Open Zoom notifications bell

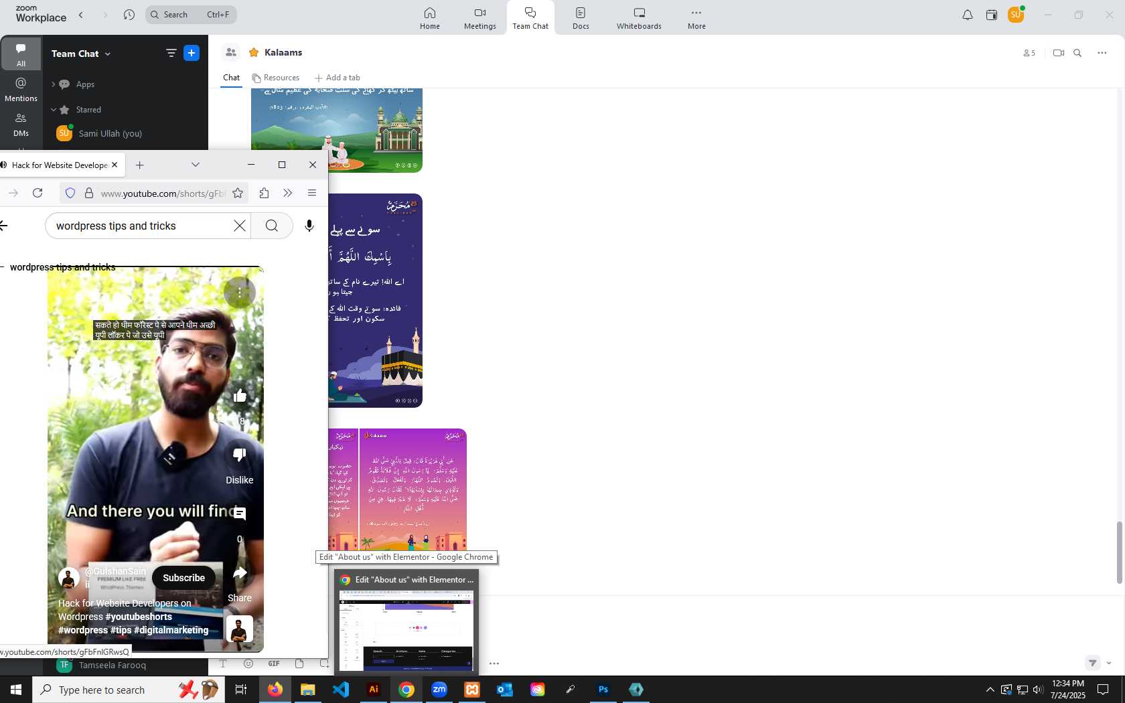[968, 15]
